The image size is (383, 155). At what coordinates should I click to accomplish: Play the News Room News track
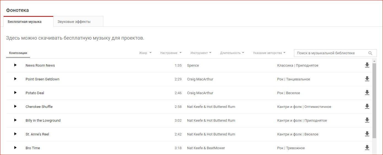[x=15, y=65]
